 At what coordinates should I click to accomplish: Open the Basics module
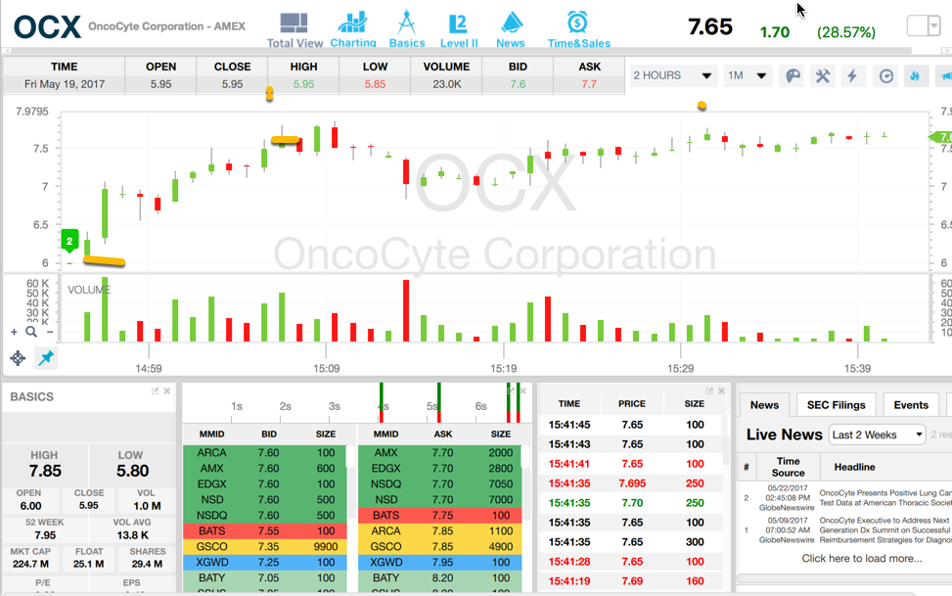click(x=407, y=29)
